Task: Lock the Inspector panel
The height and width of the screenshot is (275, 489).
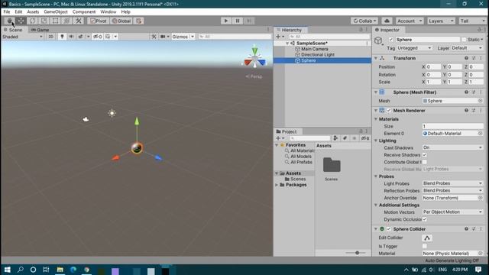Action: tap(479, 30)
